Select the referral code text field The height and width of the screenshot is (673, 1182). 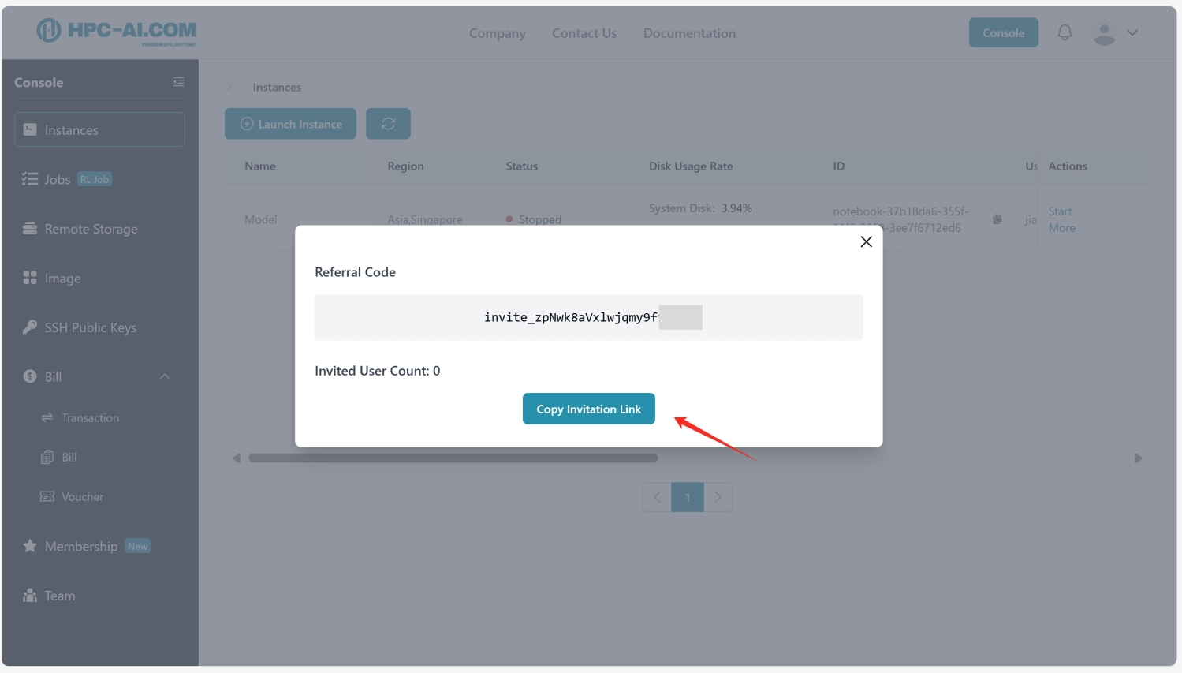click(x=588, y=317)
